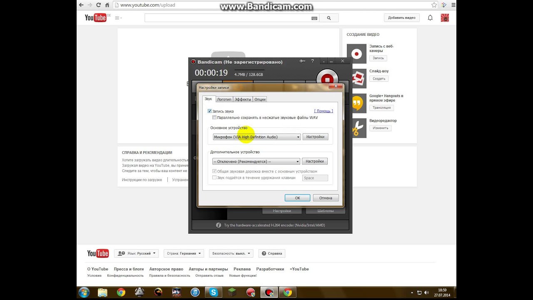Reload the page with browser refresh icon
Screen dimensions: 533x300
point(99,5)
